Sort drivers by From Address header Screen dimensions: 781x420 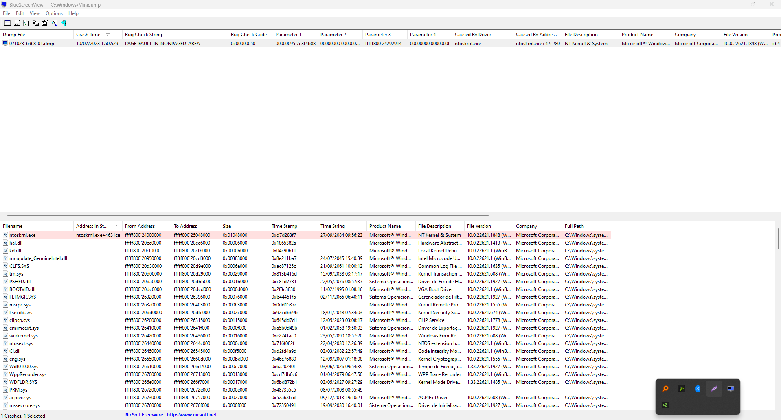(x=147, y=226)
